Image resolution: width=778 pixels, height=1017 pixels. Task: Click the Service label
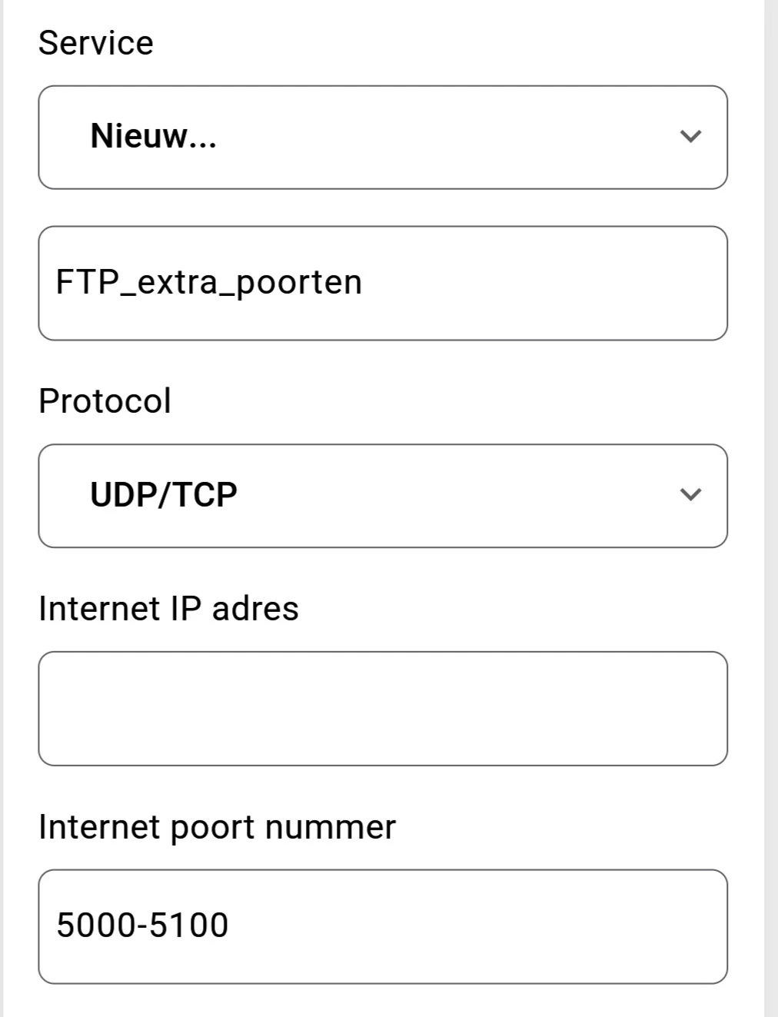96,43
